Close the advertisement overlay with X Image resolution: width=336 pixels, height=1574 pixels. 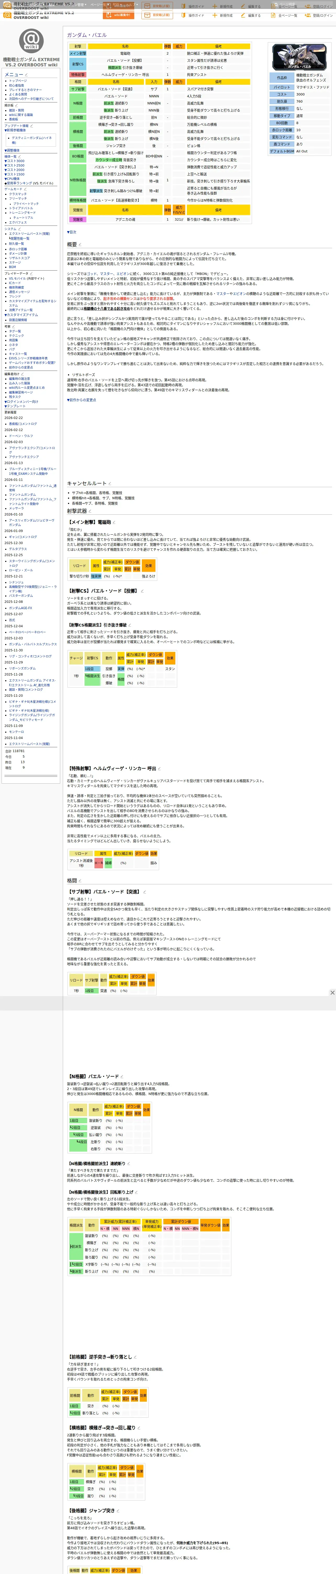[332, 993]
